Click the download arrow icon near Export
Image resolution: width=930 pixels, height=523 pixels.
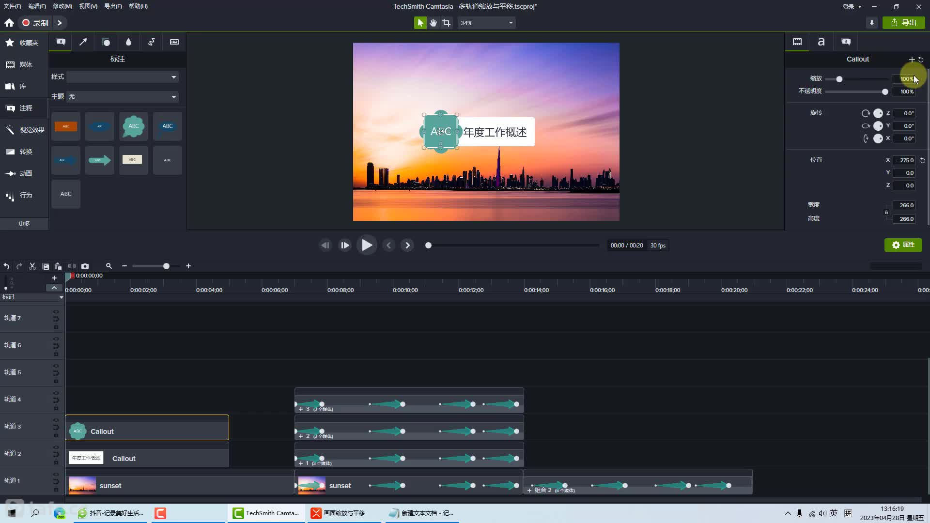pos(872,23)
